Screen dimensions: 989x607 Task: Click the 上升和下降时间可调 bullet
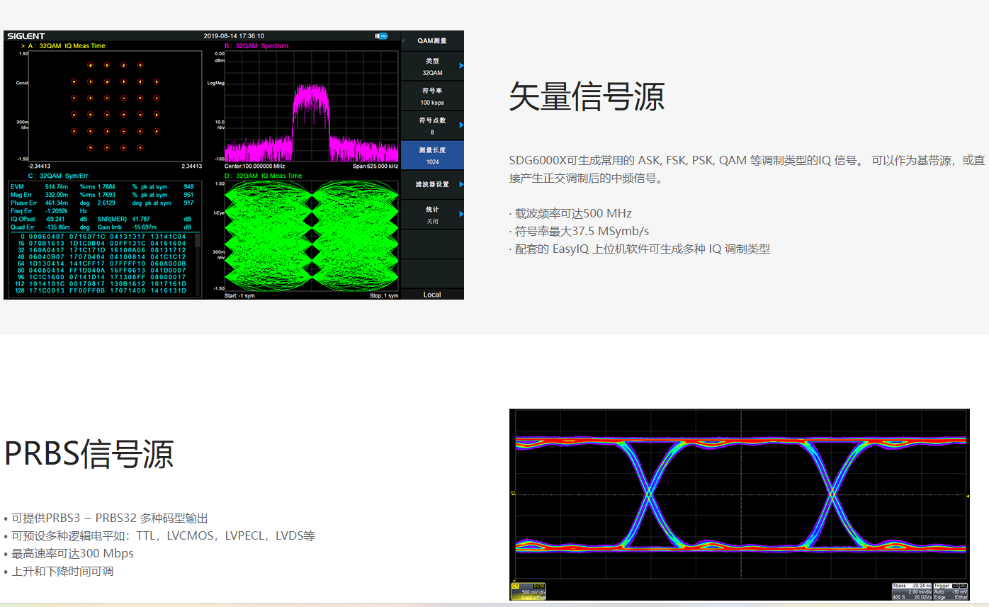coord(59,572)
